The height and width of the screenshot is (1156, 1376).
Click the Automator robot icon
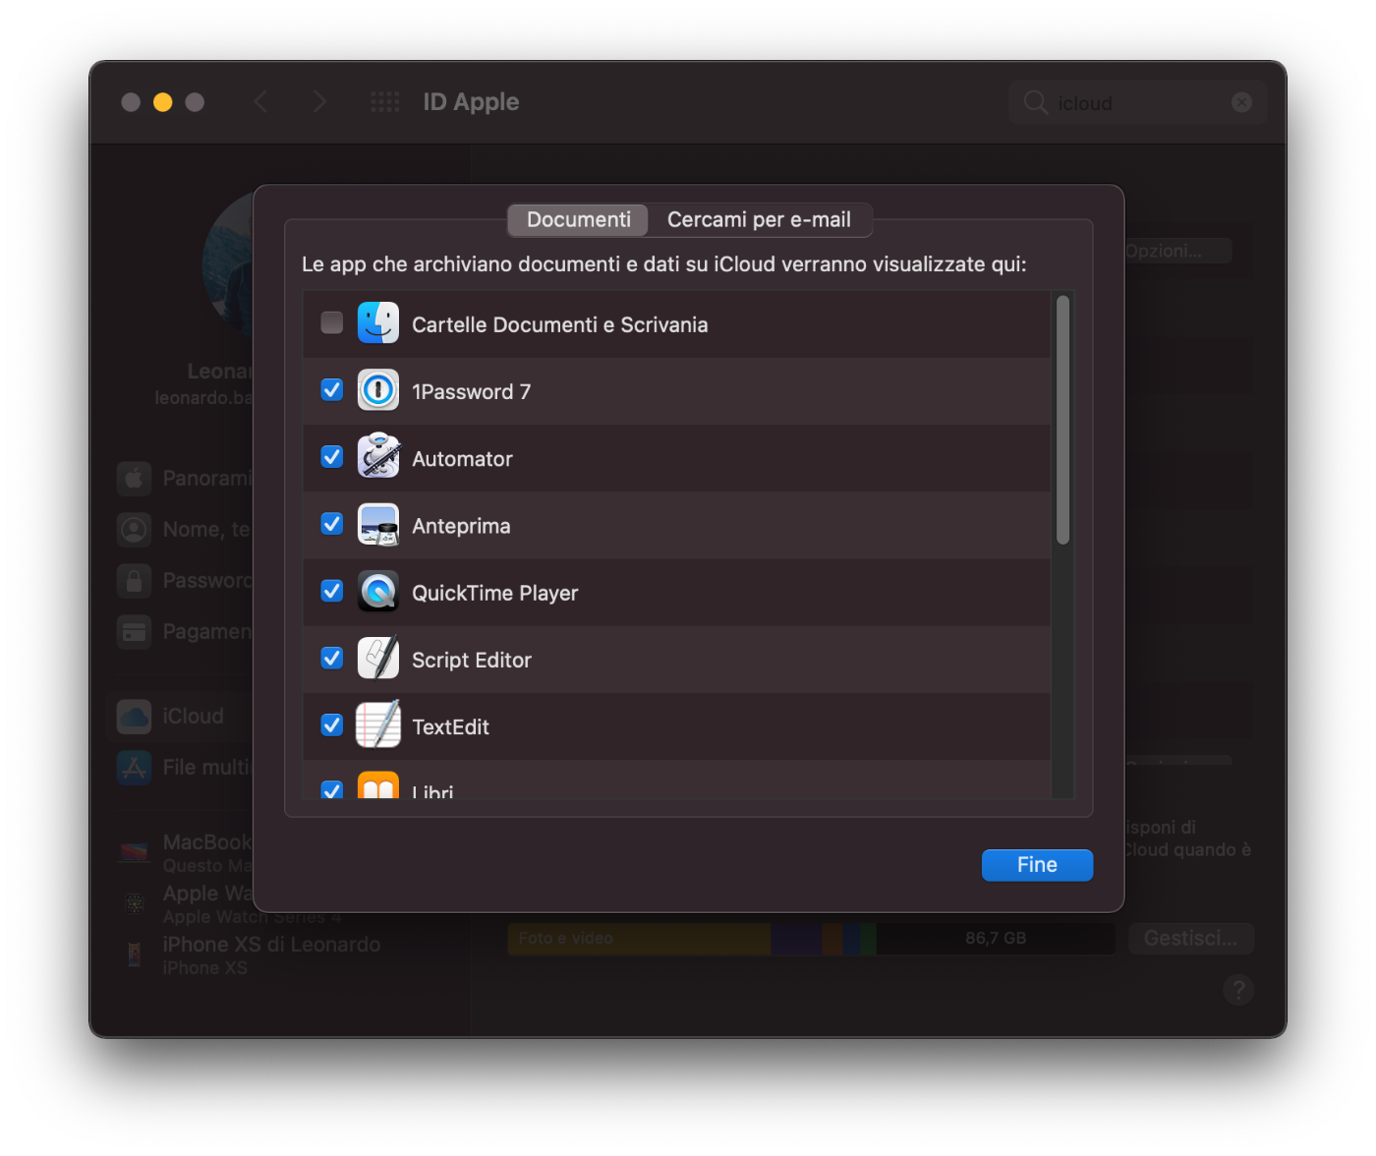click(378, 457)
